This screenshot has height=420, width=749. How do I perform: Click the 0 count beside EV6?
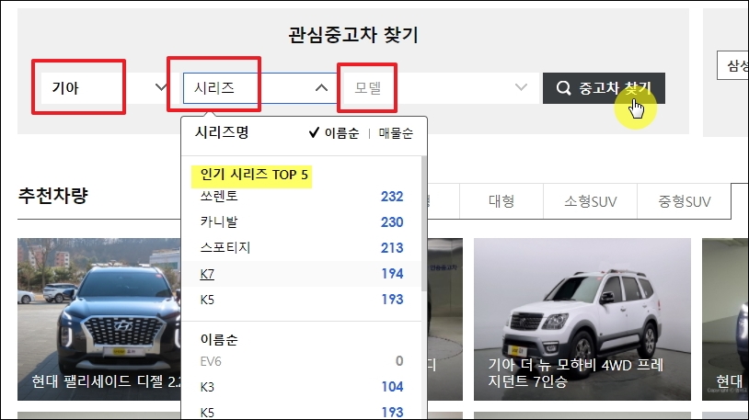(399, 361)
